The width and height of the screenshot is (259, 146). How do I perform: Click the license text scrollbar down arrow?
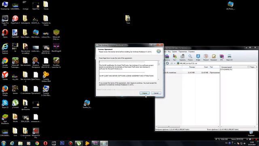coord(158,79)
